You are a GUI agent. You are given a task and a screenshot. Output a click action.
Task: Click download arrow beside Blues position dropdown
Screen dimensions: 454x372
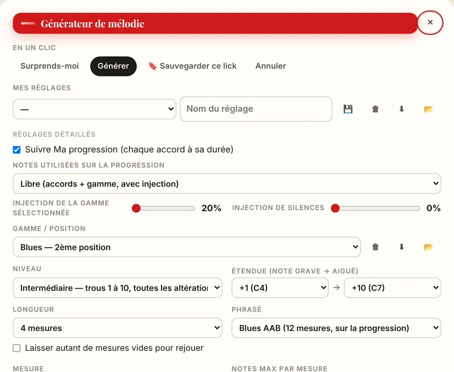(x=402, y=247)
